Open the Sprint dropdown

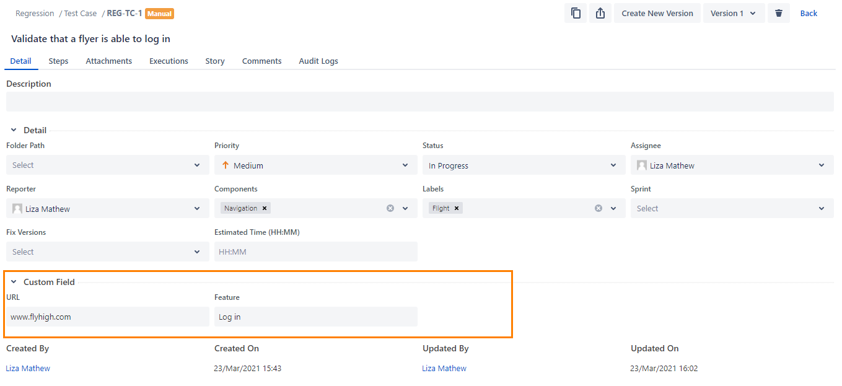[732, 208]
